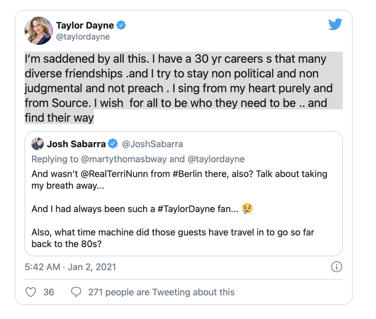Click Josh Sabarra's verified badge
This screenshot has width=376, height=319.
tap(113, 144)
